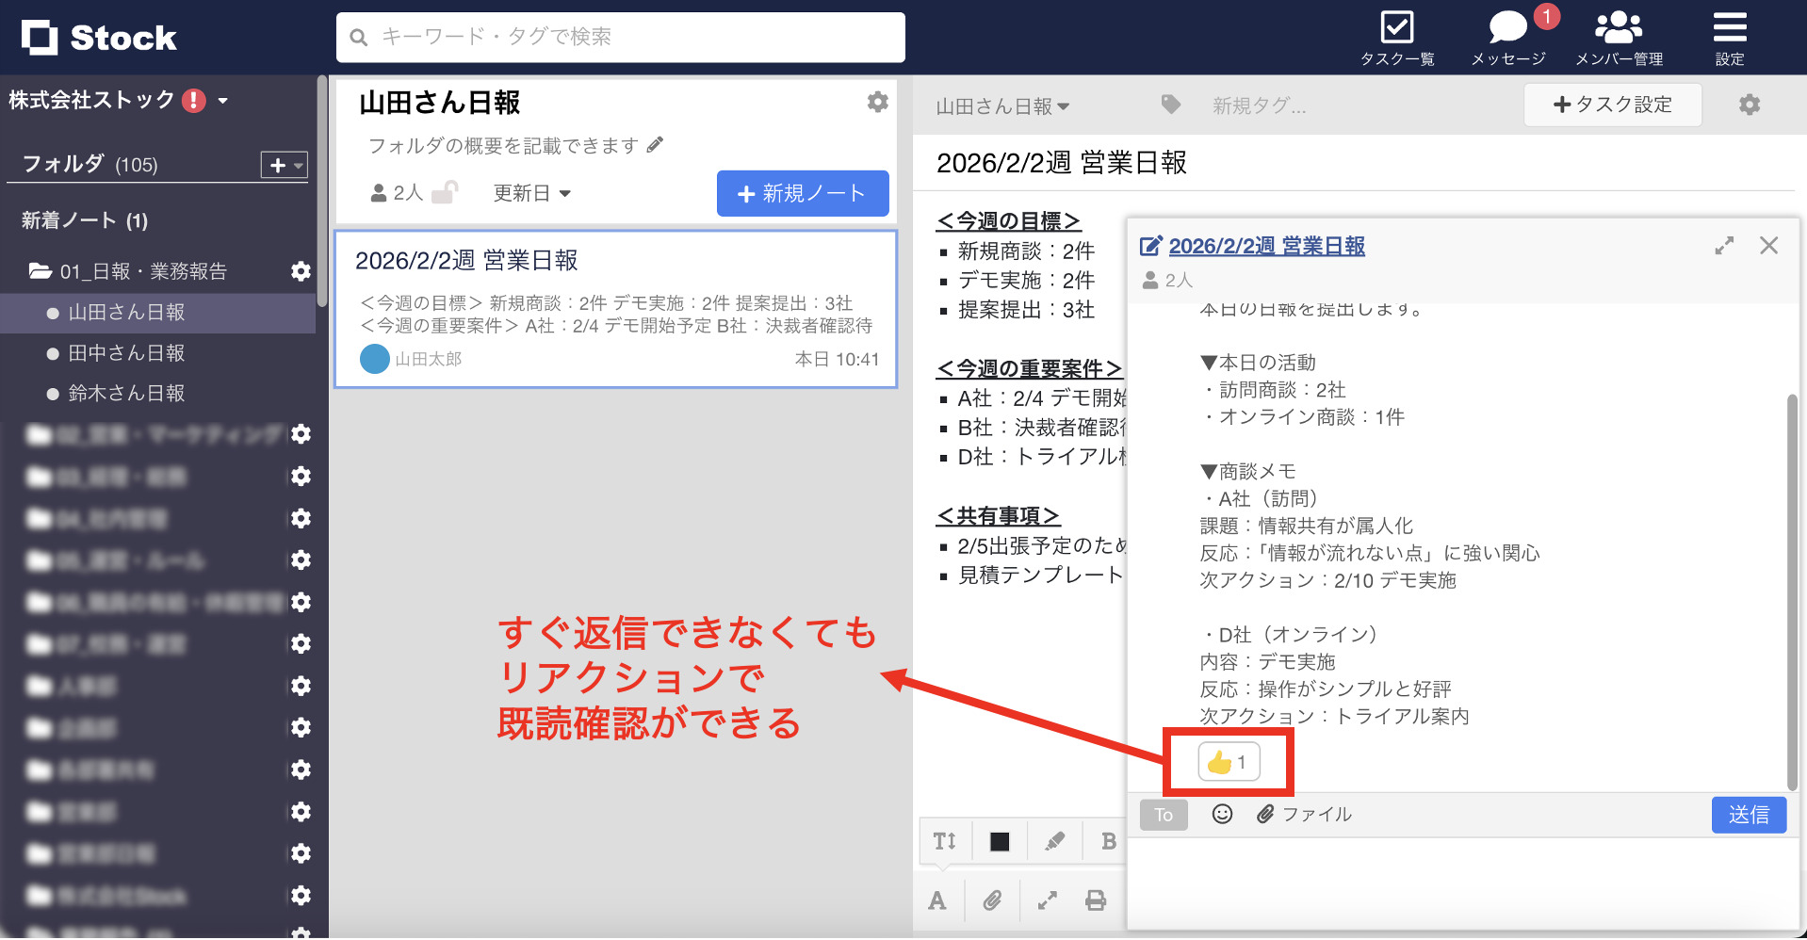Viewport: 1807px width, 940px height.
Task: Print the note via printer icon
Action: click(1096, 900)
